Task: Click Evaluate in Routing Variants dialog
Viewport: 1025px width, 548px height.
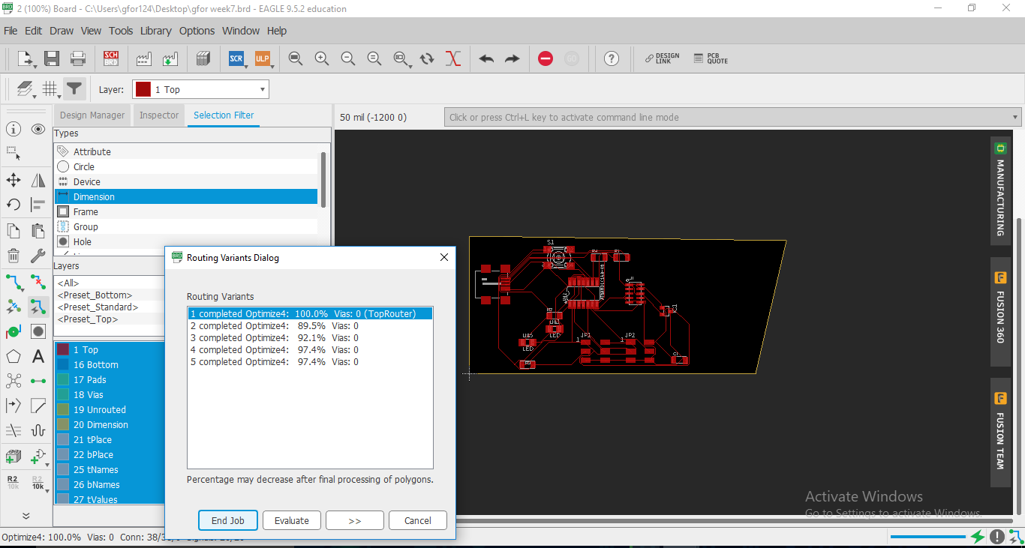Action: click(x=292, y=520)
